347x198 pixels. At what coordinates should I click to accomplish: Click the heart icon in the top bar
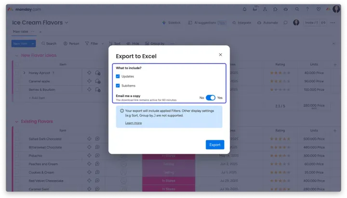(319, 9)
